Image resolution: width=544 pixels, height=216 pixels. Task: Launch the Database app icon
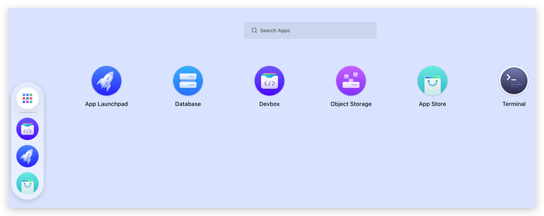tap(188, 81)
